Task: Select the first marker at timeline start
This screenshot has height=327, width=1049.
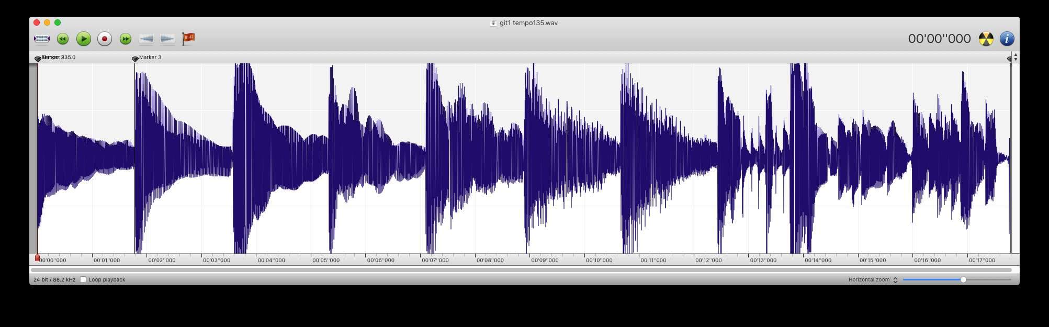Action: tap(38, 59)
